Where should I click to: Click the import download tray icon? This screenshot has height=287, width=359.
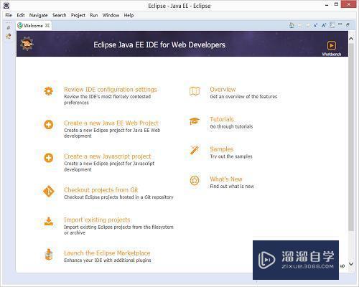pos(49,222)
